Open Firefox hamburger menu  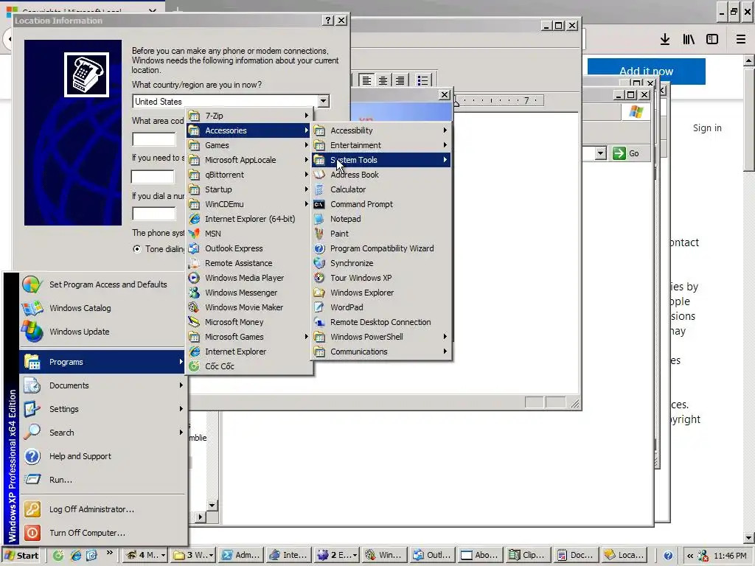pos(740,39)
